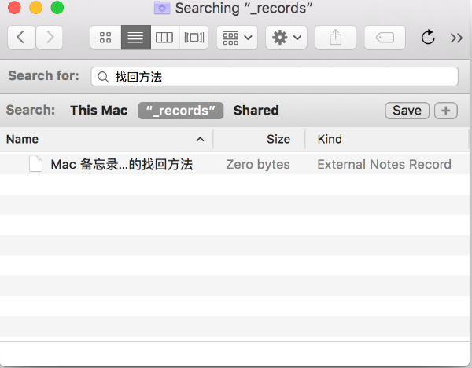Viewport: 472px width, 368px height.
Task: Add a search criteria with plus button
Action: 445,111
